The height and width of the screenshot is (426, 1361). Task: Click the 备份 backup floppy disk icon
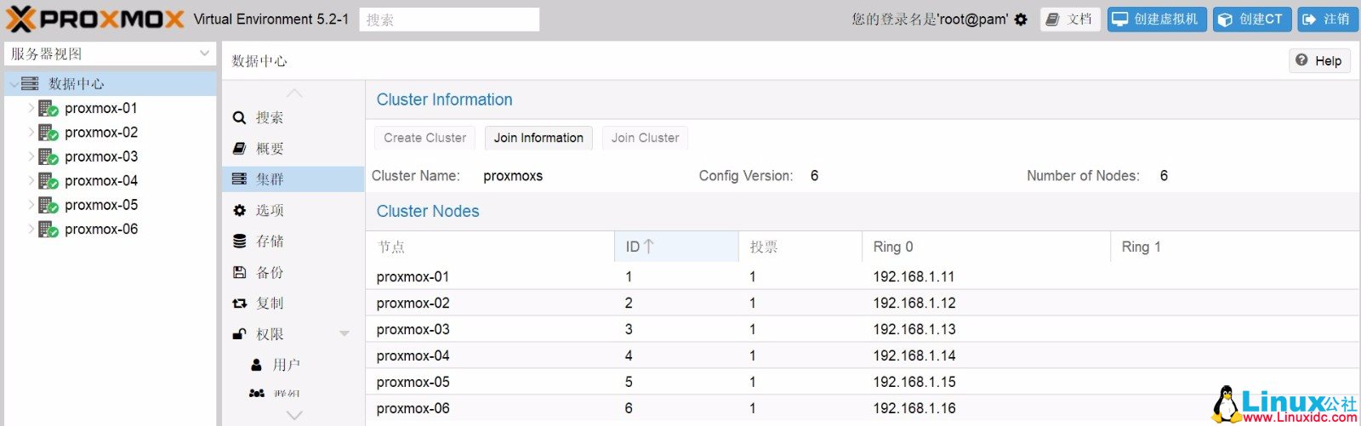240,273
